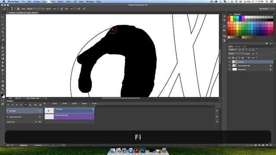Switch to the Color panel tab
Image resolution: width=276 pixels, height=155 pixels.
[x=230, y=14]
